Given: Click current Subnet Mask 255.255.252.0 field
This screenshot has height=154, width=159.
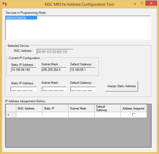Looking at the screenshot, I should tap(54, 70).
